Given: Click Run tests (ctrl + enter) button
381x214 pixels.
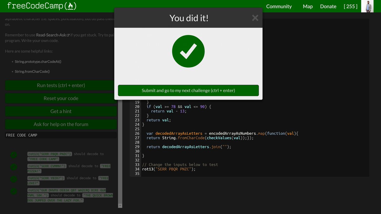Looking at the screenshot, I should [x=61, y=85].
